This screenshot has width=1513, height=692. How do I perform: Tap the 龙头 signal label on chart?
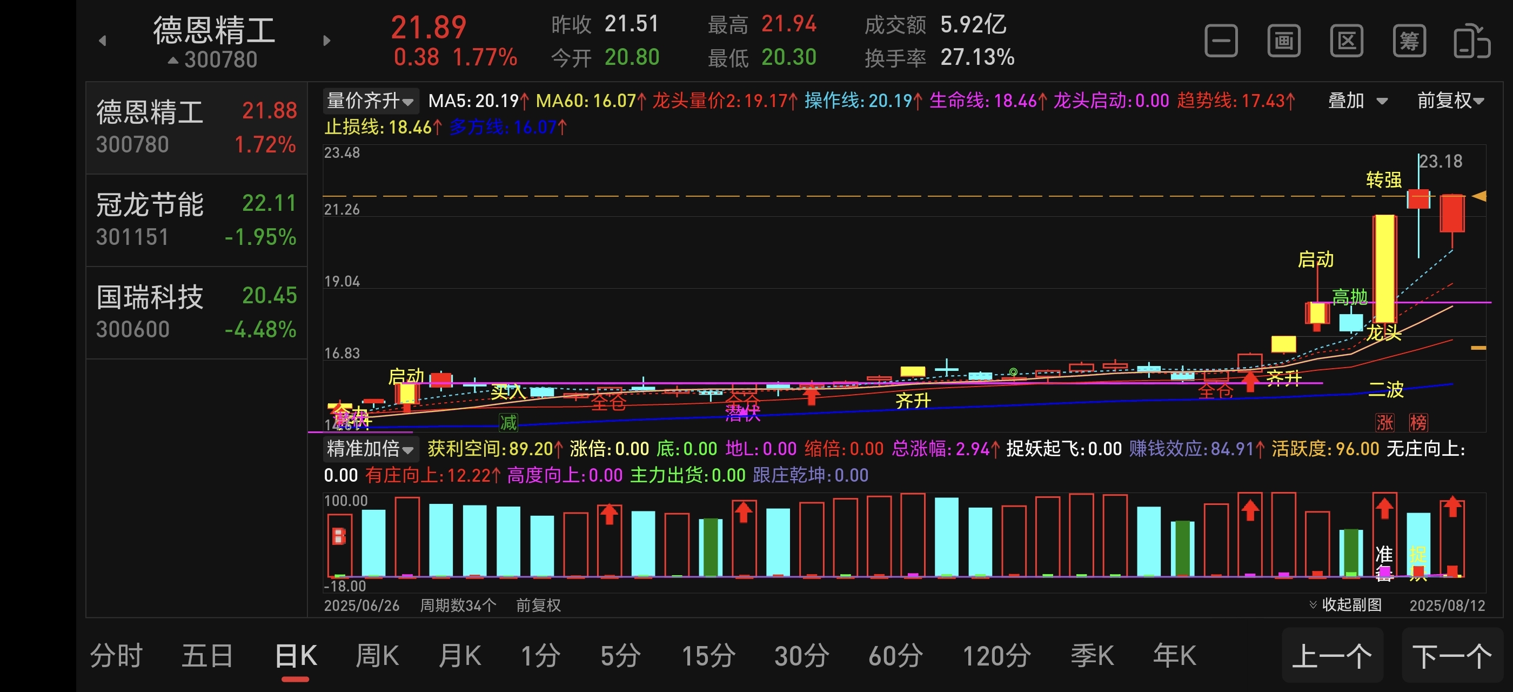(1383, 332)
